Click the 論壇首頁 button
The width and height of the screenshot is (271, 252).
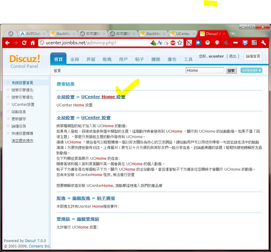tap(253, 56)
